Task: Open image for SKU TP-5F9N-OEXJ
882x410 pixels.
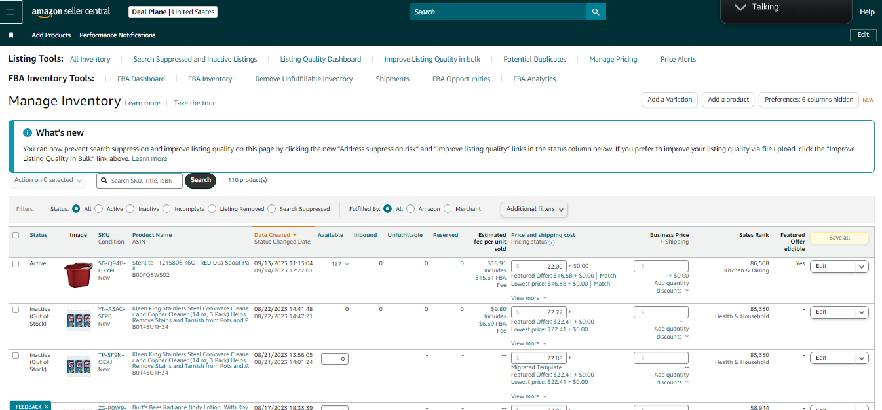Action: point(78,365)
